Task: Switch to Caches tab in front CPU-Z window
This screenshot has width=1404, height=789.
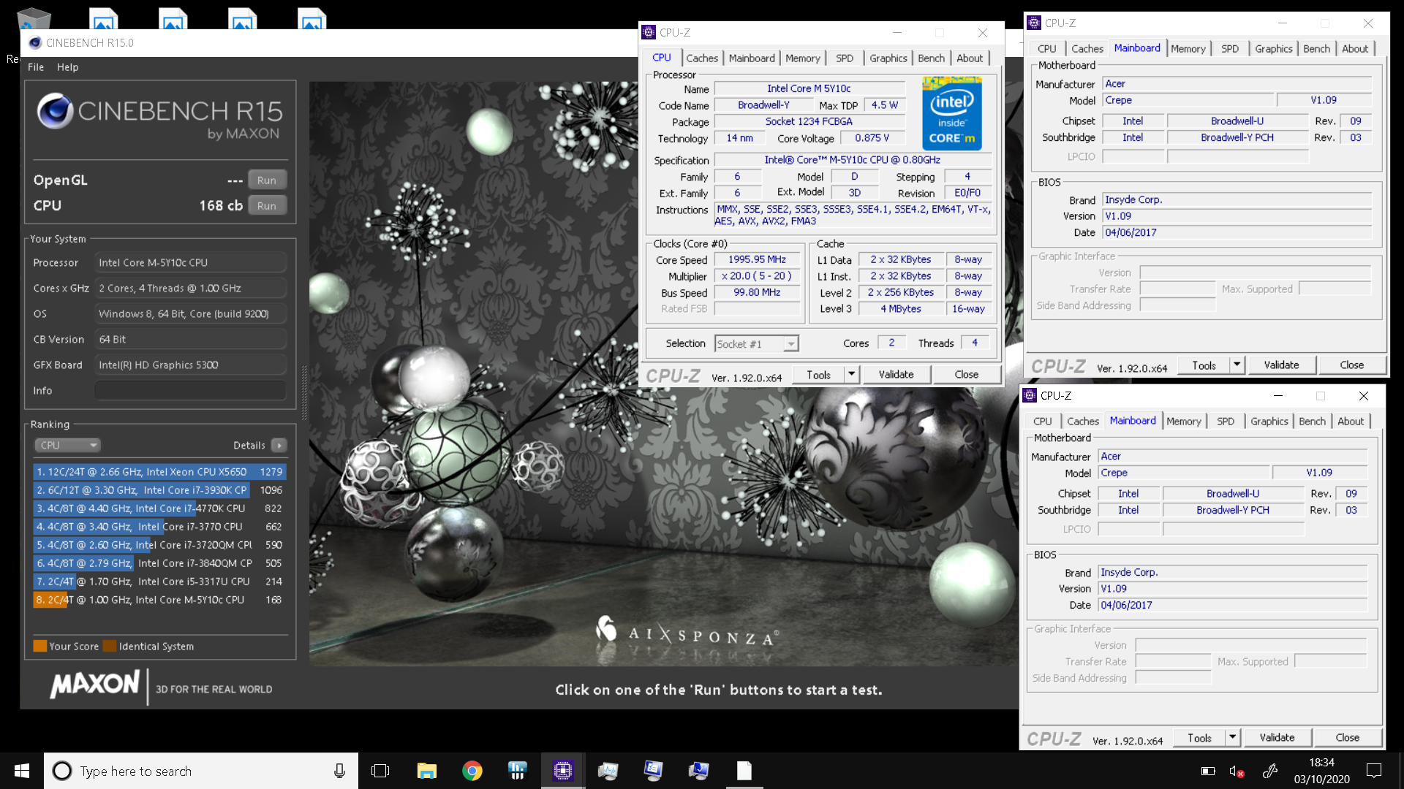Action: pyautogui.click(x=702, y=58)
